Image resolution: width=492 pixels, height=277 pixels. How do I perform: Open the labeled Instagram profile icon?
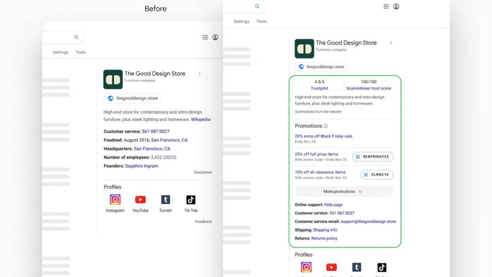tap(115, 200)
